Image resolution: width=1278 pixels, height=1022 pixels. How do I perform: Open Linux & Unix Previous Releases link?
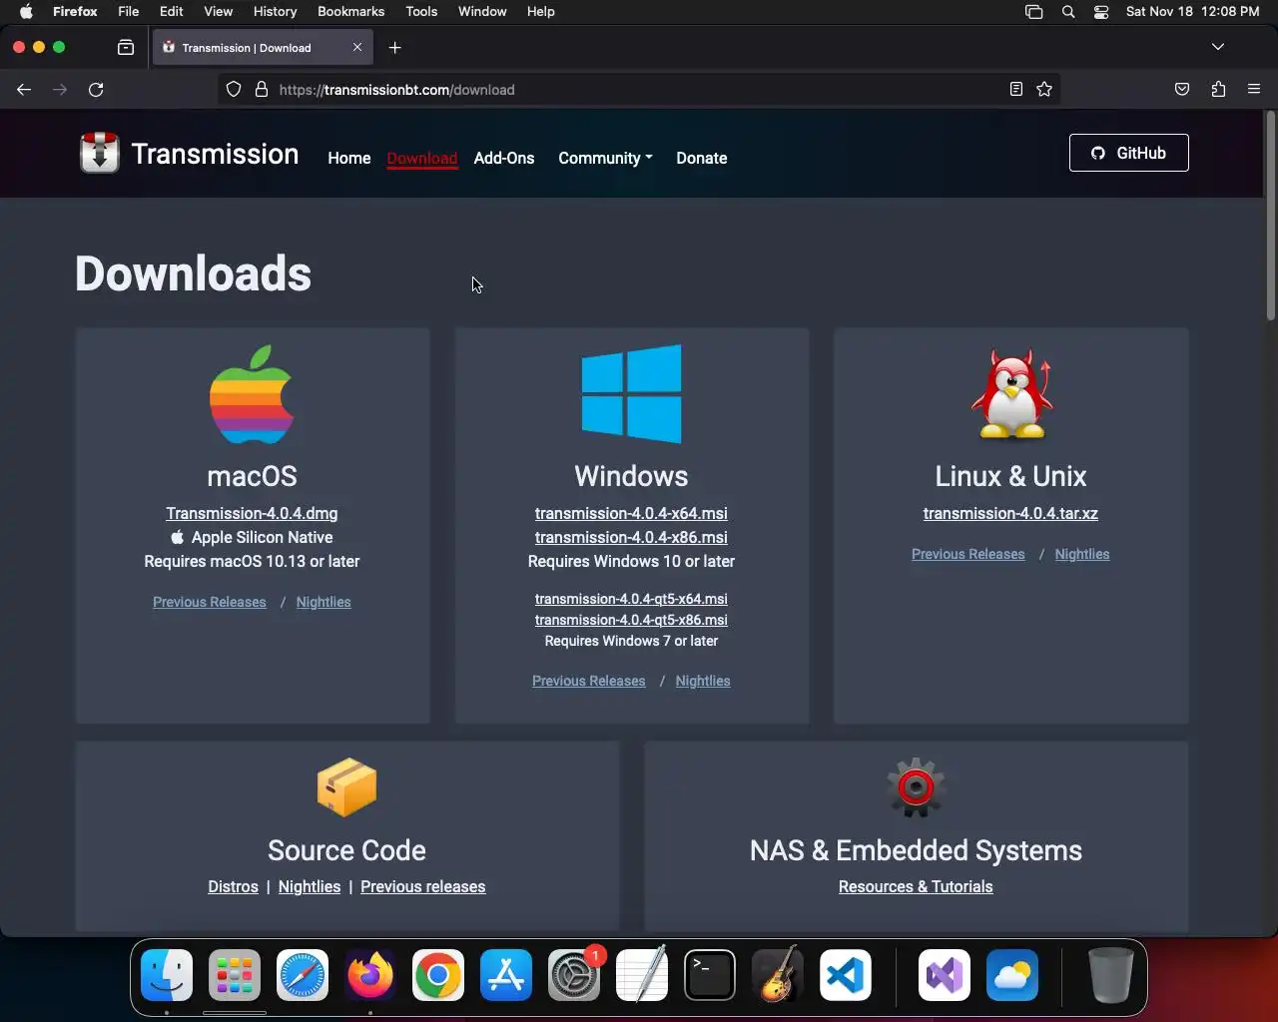point(968,554)
